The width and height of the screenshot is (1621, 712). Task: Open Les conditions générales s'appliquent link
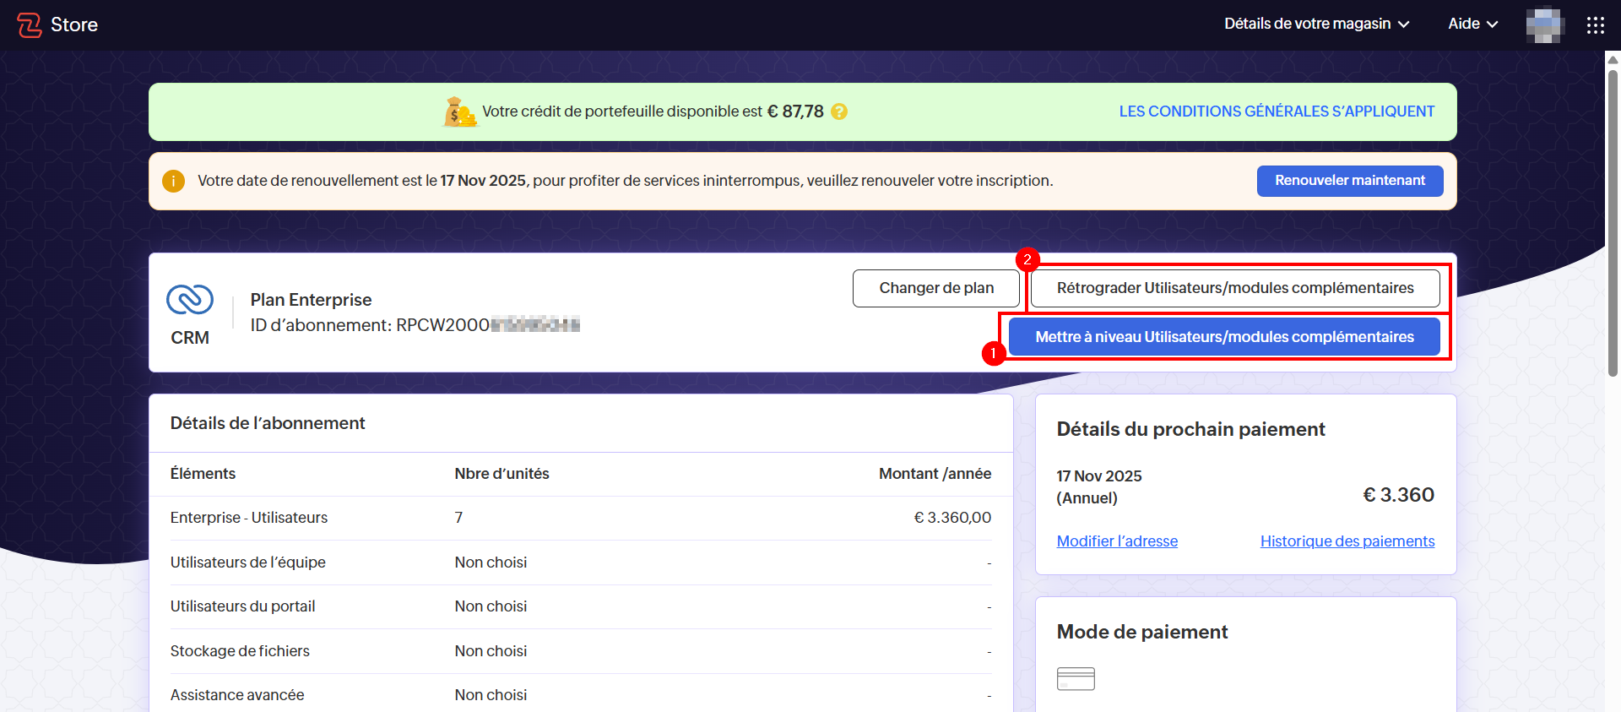coord(1277,111)
